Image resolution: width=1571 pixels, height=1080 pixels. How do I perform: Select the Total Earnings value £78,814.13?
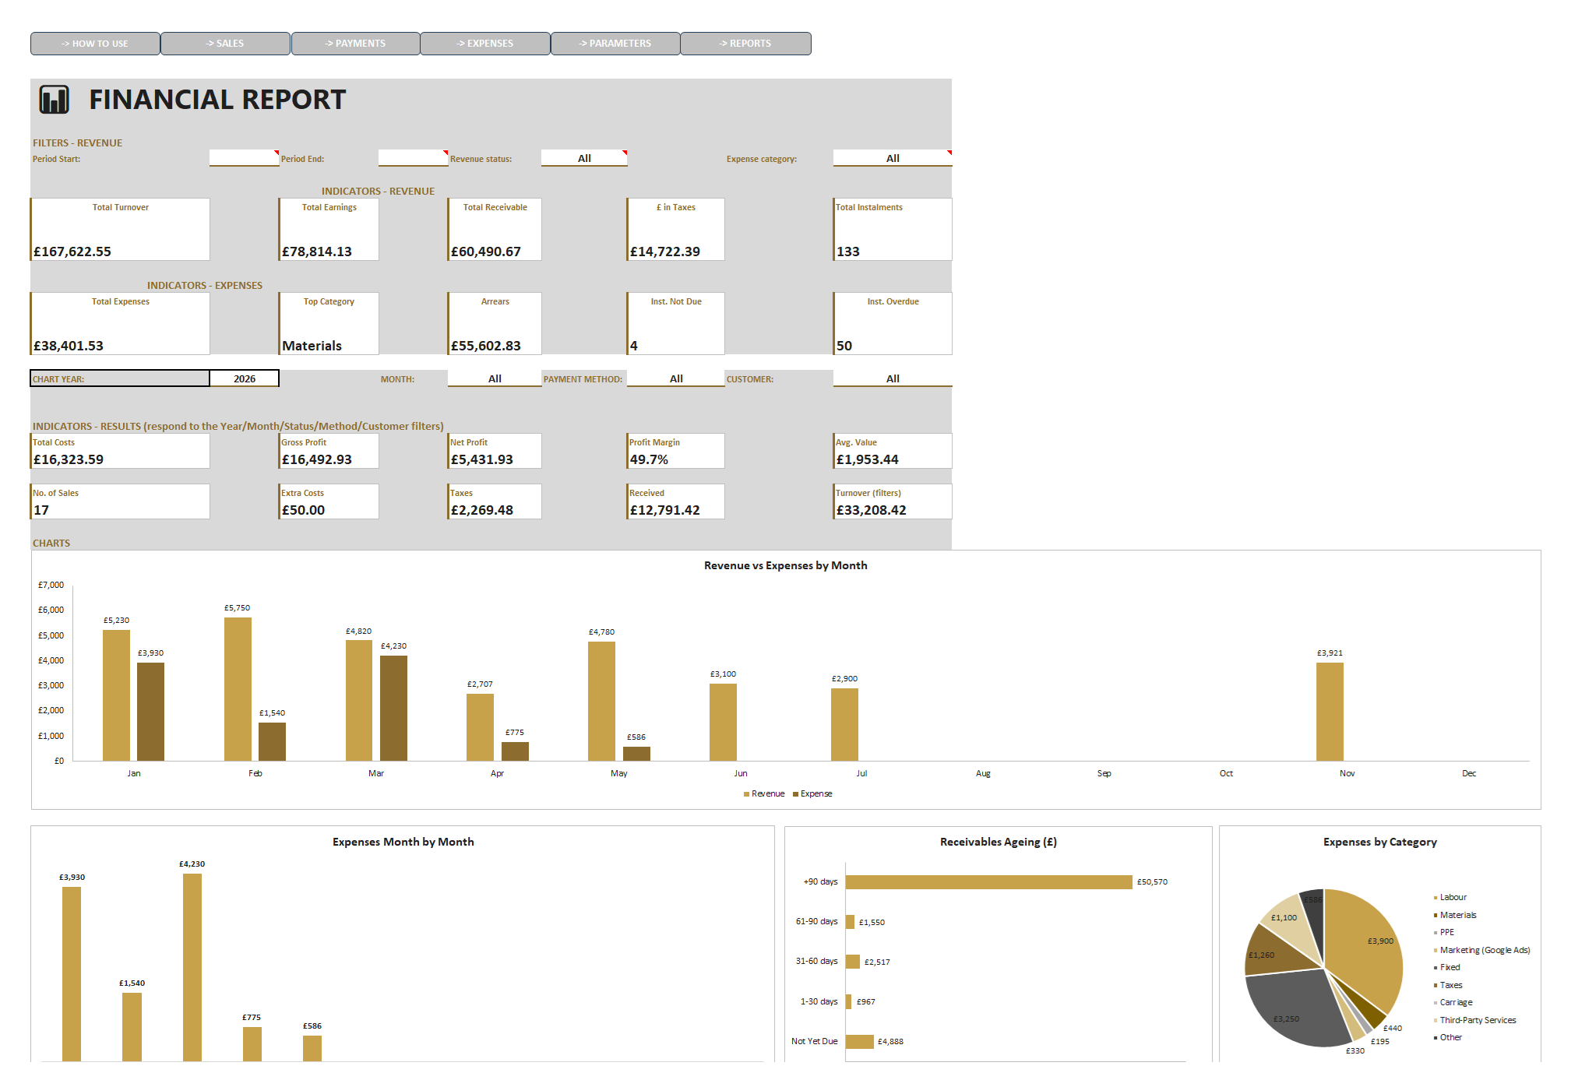(x=317, y=252)
